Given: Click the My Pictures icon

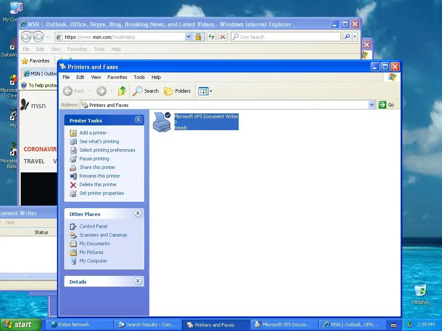Looking at the screenshot, I should pyautogui.click(x=73, y=253).
